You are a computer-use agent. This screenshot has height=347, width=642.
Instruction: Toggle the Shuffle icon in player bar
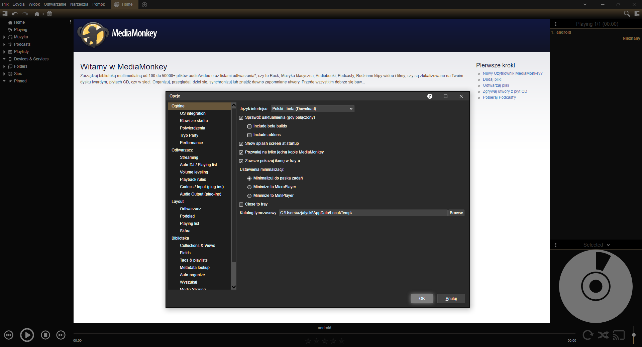pos(603,335)
